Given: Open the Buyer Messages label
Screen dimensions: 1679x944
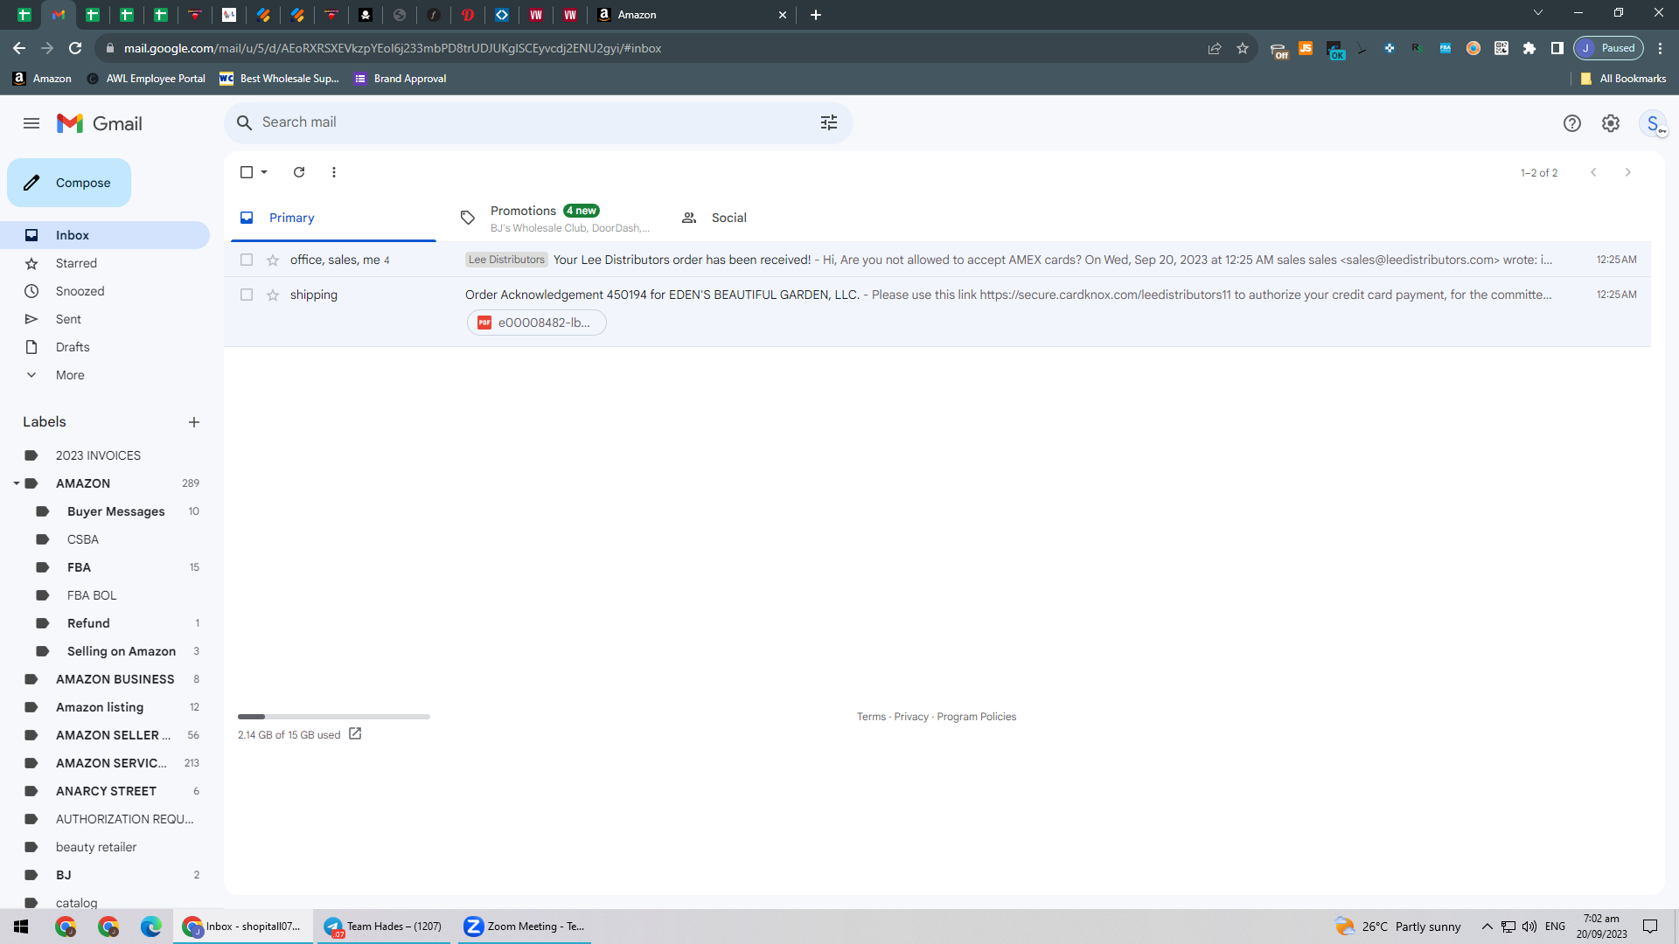Looking at the screenshot, I should point(115,511).
